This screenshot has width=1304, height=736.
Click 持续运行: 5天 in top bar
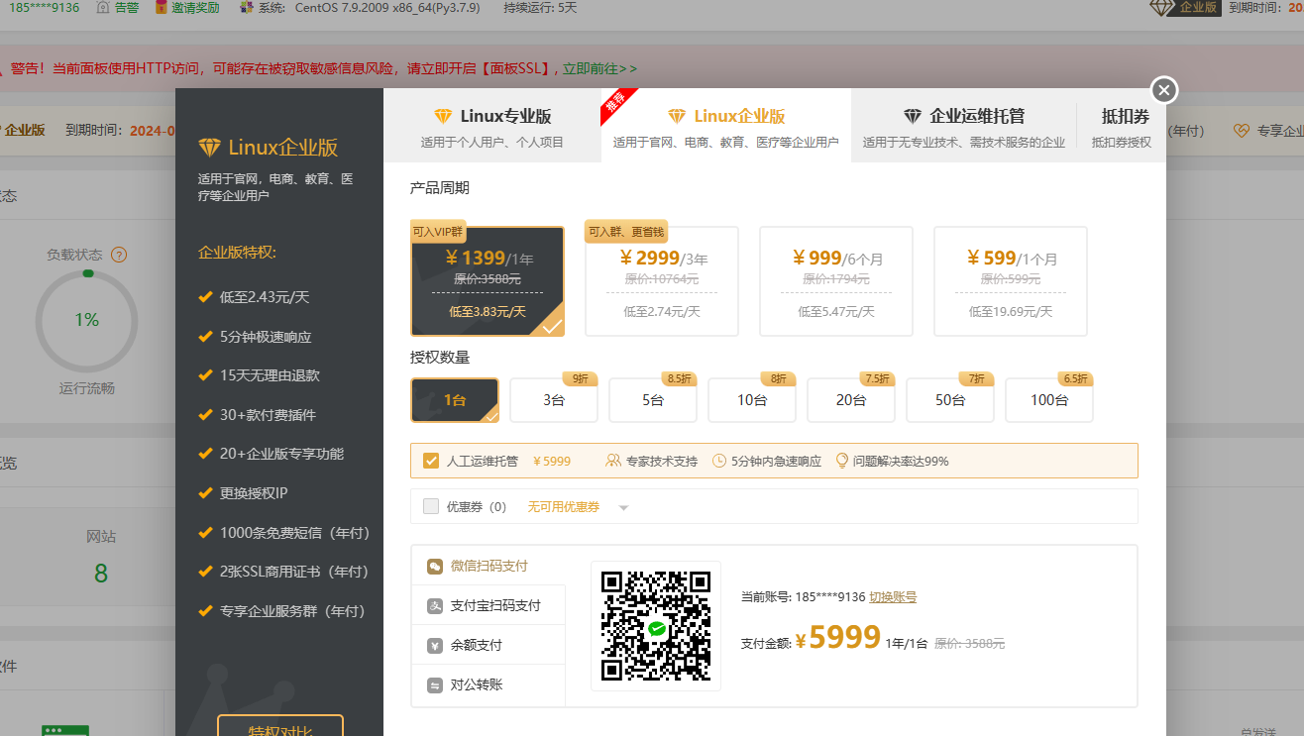tap(540, 7)
